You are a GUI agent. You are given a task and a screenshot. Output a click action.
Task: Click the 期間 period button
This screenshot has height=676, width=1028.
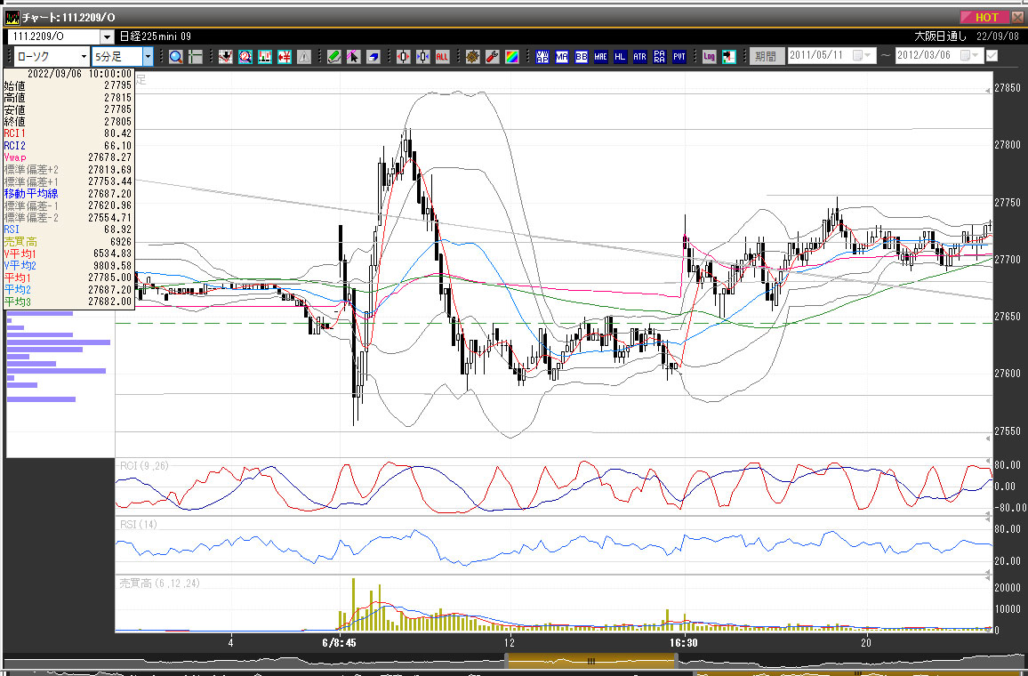click(766, 56)
